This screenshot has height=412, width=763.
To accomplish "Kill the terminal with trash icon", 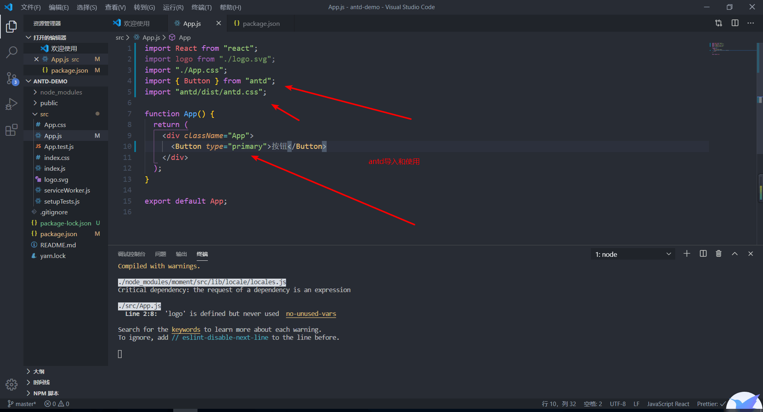I will coord(718,254).
